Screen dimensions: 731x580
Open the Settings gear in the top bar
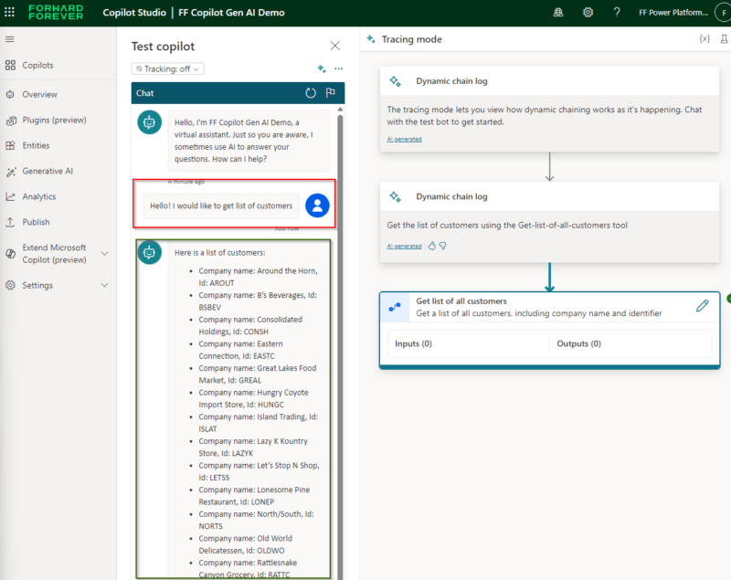point(588,12)
